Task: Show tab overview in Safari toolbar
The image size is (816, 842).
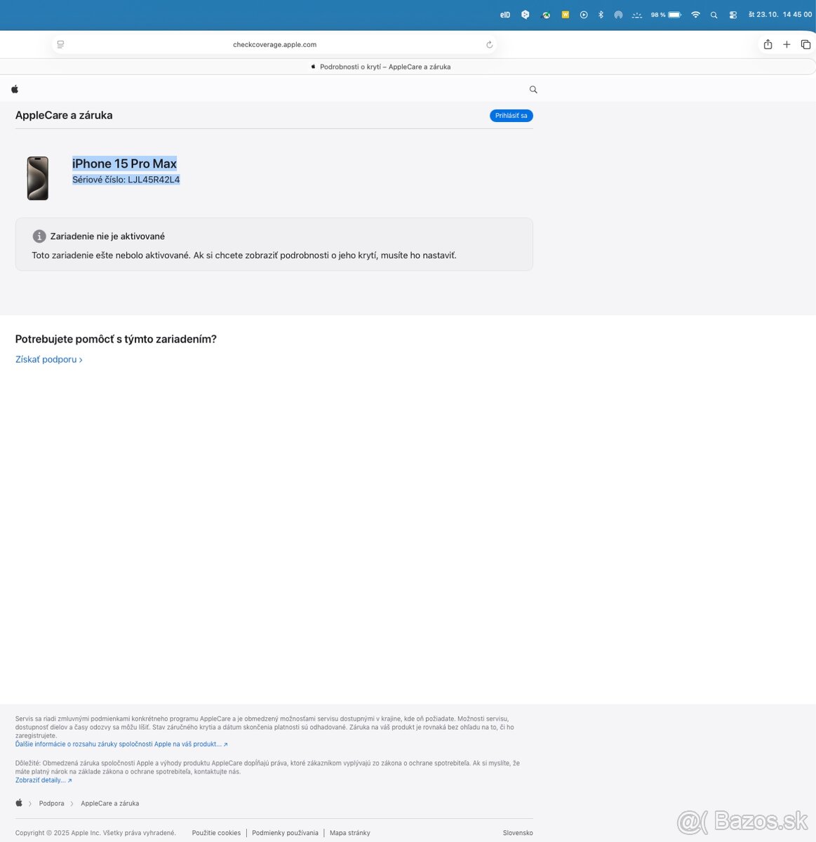Action: pyautogui.click(x=805, y=44)
